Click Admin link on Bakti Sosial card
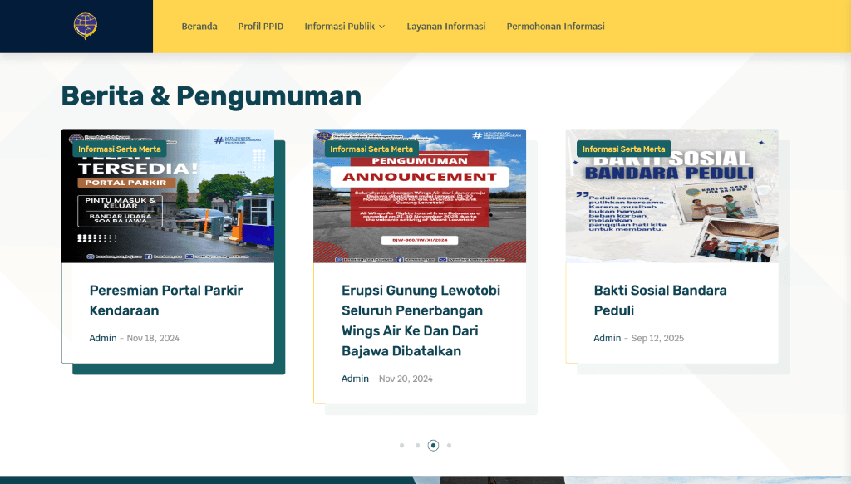Viewport: 851px width, 484px height. pyautogui.click(x=607, y=338)
